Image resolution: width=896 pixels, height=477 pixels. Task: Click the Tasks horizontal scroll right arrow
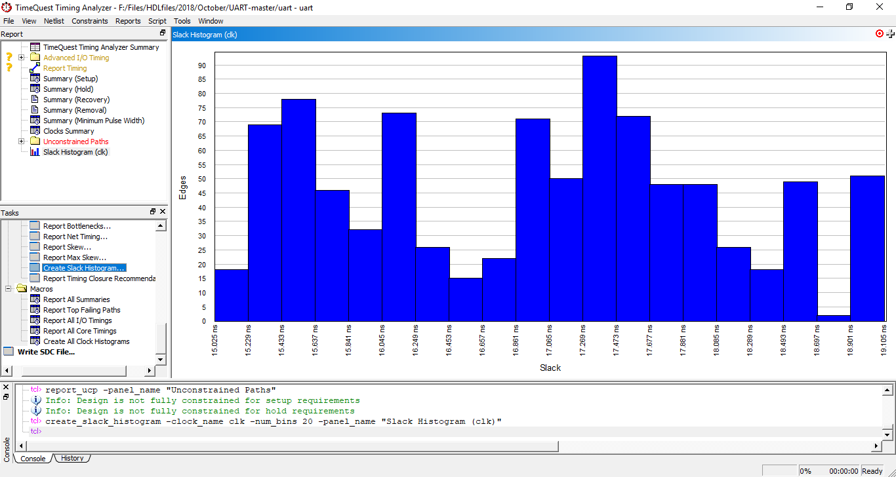(x=149, y=371)
